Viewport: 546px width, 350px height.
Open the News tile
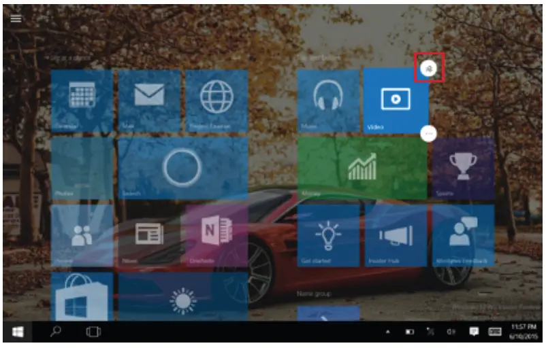tap(150, 236)
